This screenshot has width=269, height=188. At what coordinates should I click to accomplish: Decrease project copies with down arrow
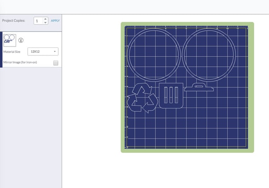tap(45, 23)
